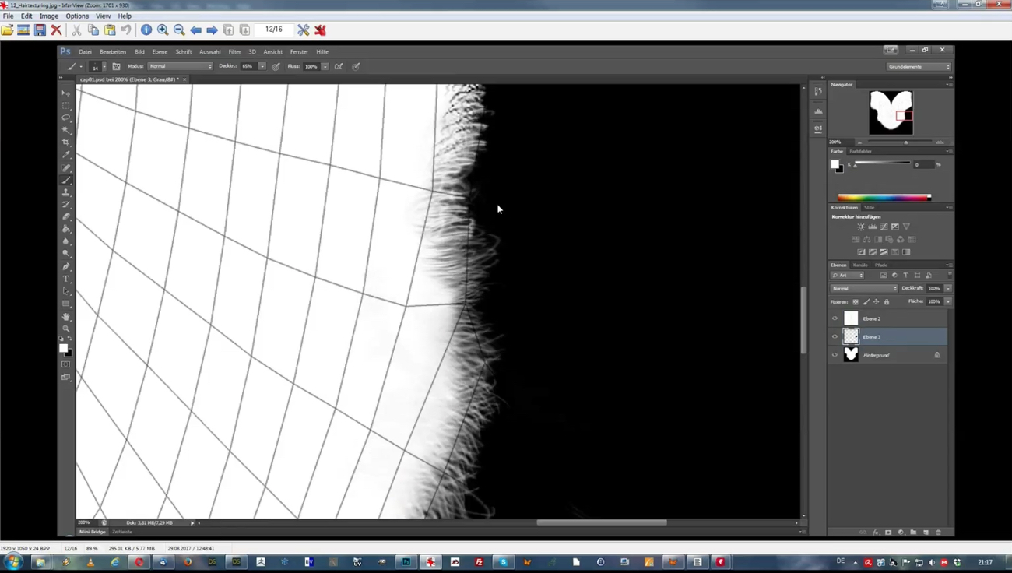Image resolution: width=1012 pixels, height=573 pixels.
Task: Click the IrfanView zoom in magnifier
Action: point(163,30)
